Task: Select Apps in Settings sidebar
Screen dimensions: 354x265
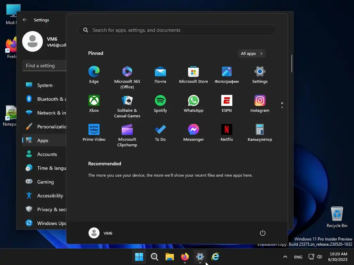Action: pyautogui.click(x=44, y=140)
